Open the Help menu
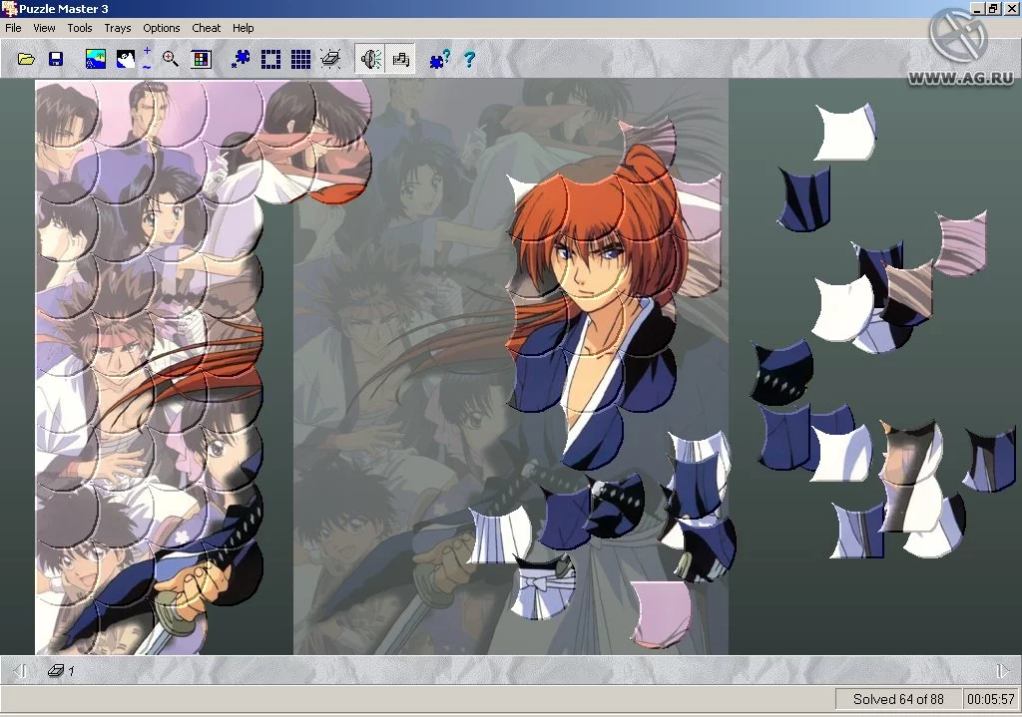Image resolution: width=1022 pixels, height=717 pixels. [244, 28]
